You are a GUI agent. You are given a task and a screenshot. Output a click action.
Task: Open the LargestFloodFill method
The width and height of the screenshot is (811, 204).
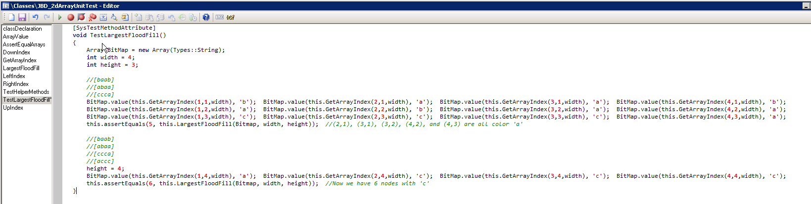pyautogui.click(x=21, y=68)
